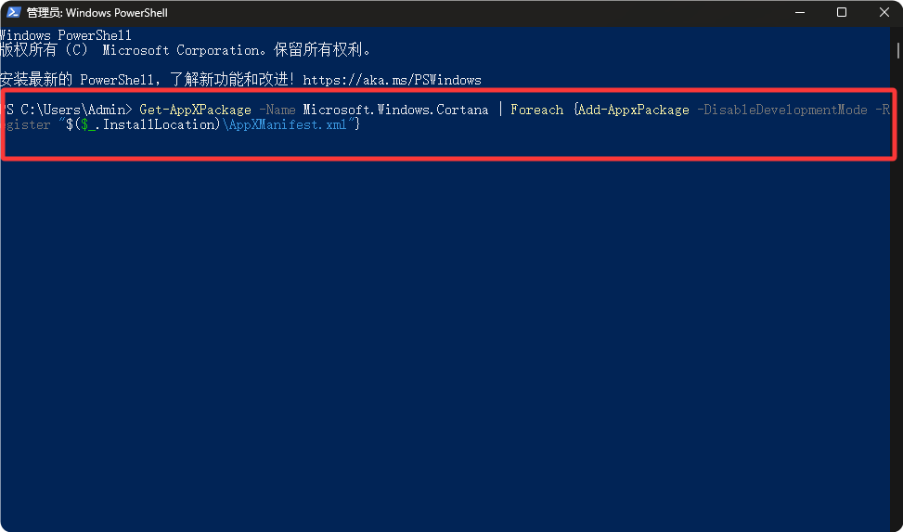Click the Foreach keyword
This screenshot has width=903, height=532.
click(x=536, y=110)
